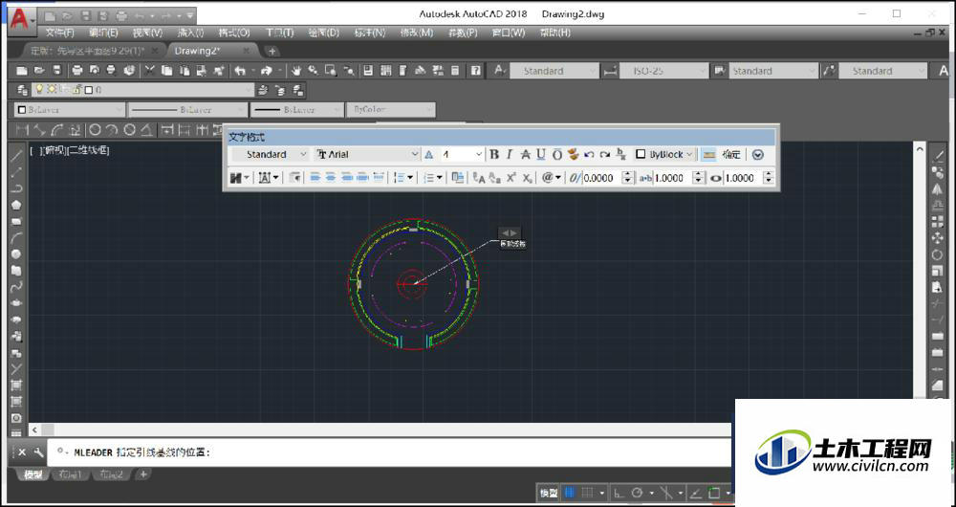Open the insert symbol @ menu
Screen dimensions: 956x507
pyautogui.click(x=552, y=178)
